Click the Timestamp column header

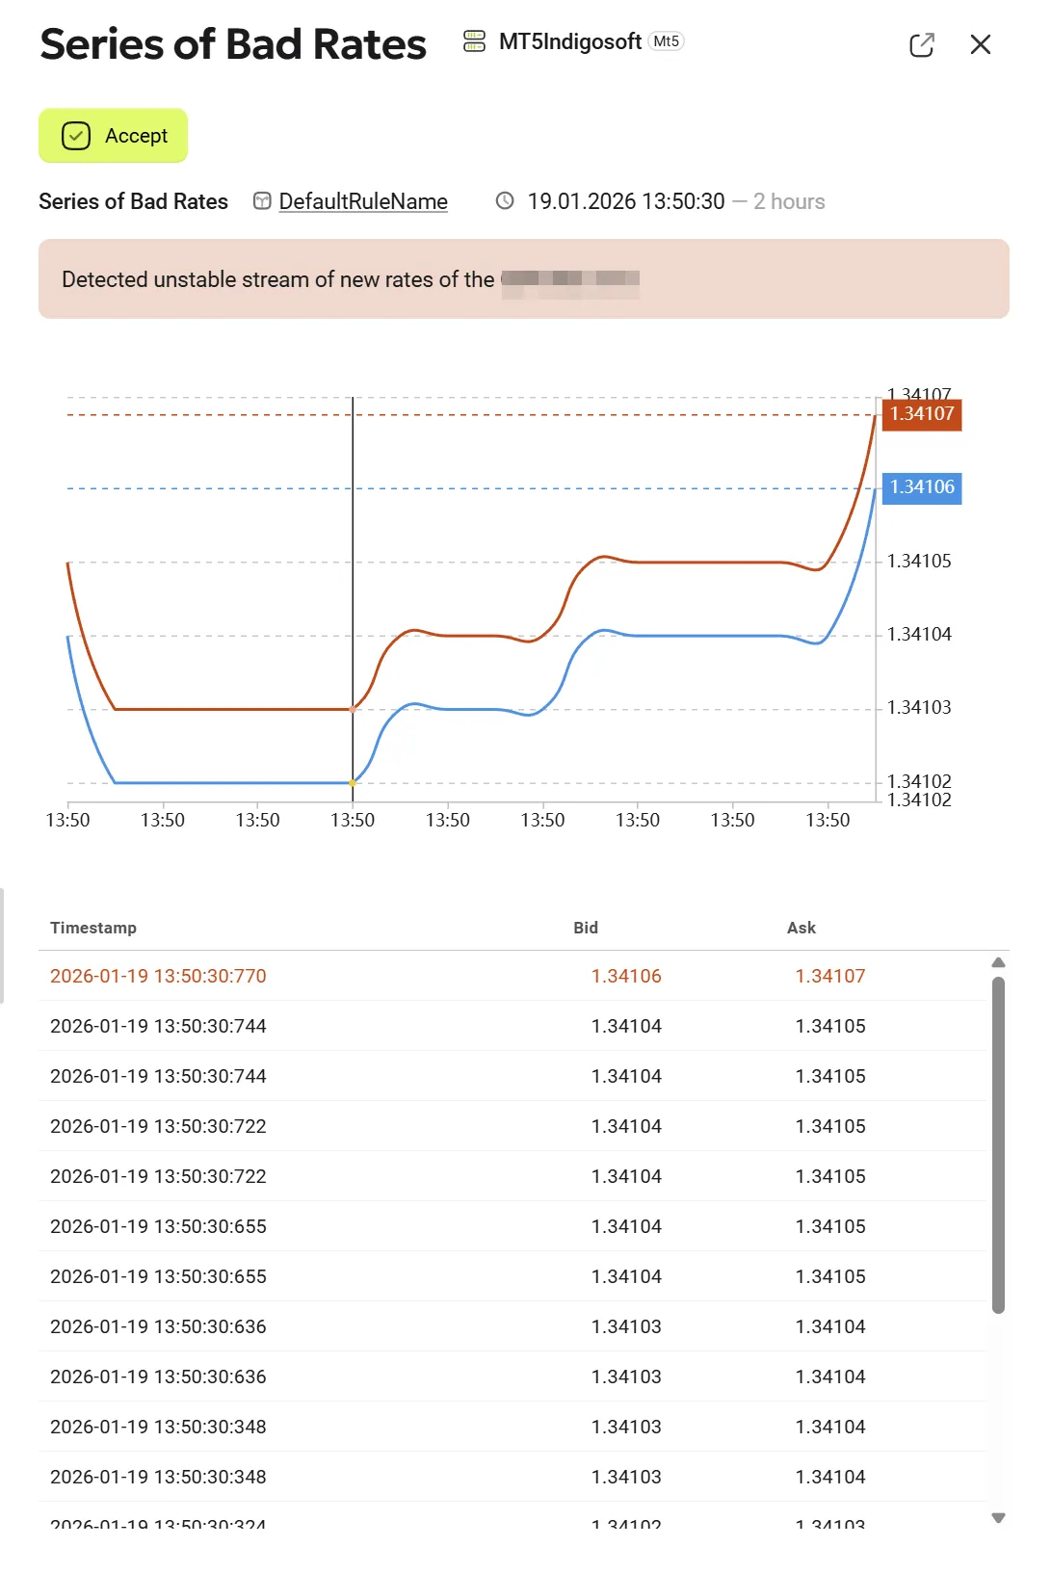pyautogui.click(x=93, y=928)
